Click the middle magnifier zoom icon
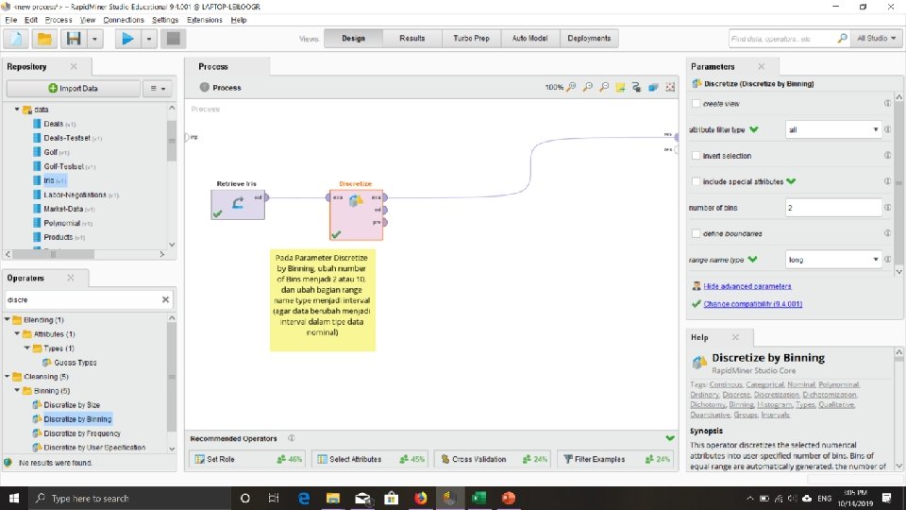 coord(588,87)
